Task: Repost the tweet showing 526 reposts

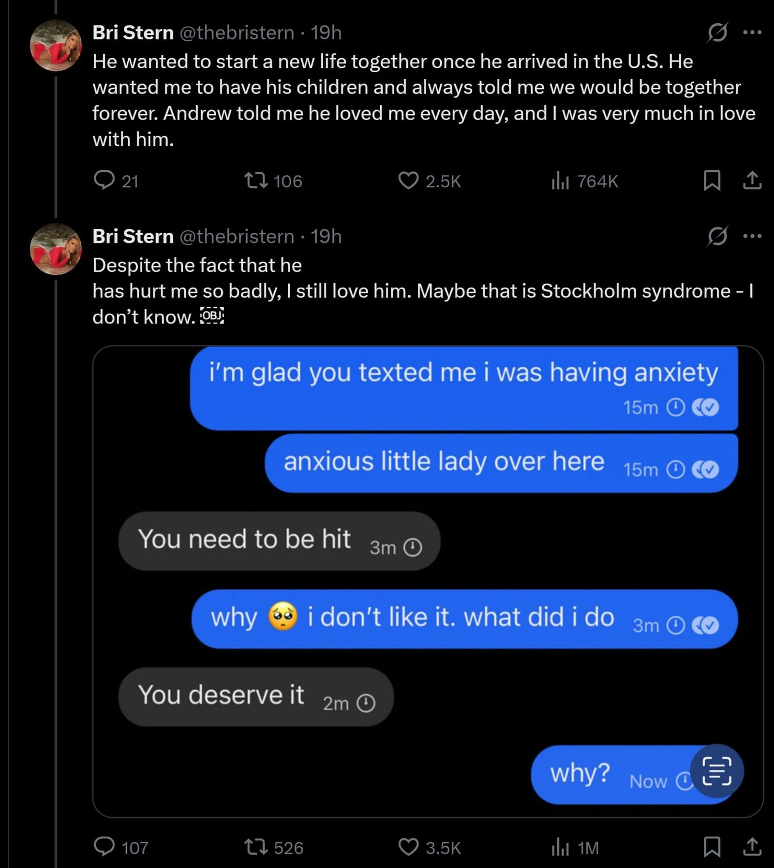Action: [261, 848]
